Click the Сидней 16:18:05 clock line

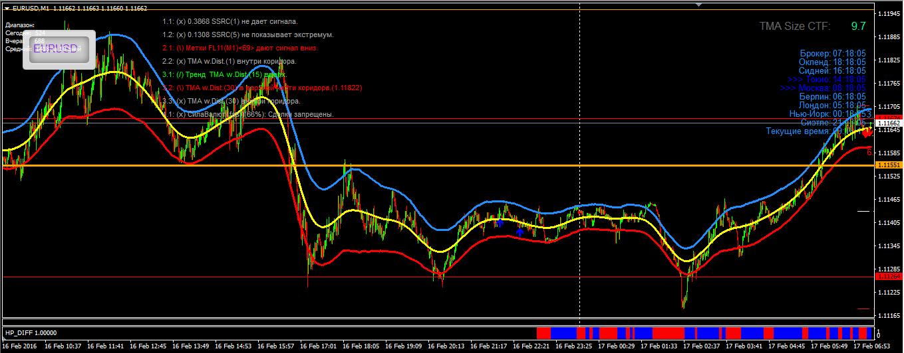832,70
